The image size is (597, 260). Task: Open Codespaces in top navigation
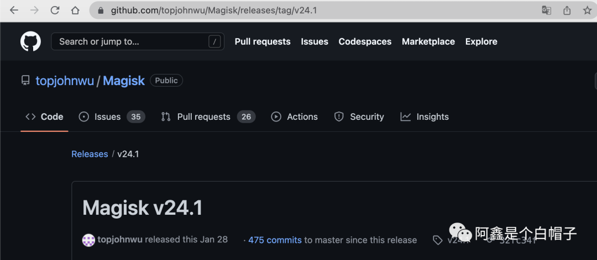pyautogui.click(x=365, y=41)
